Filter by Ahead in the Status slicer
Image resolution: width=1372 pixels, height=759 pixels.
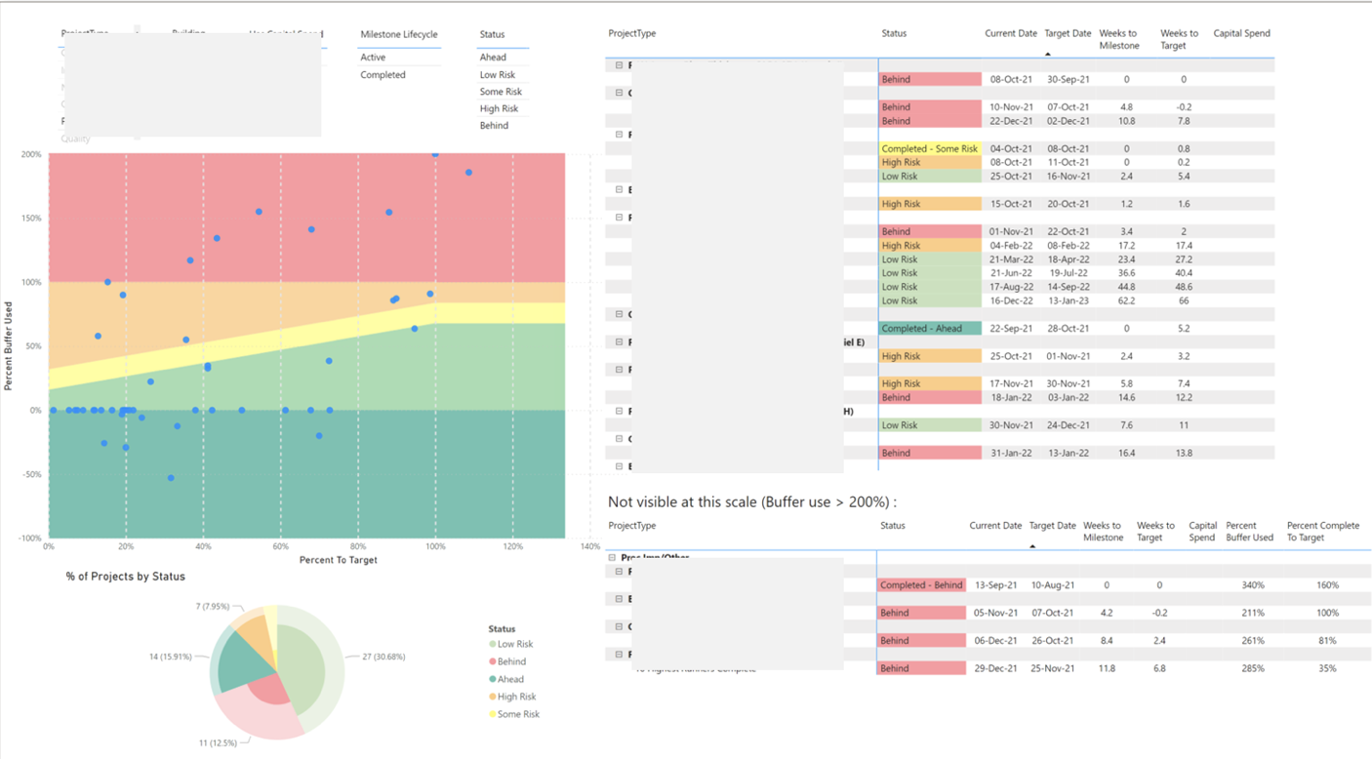[493, 58]
